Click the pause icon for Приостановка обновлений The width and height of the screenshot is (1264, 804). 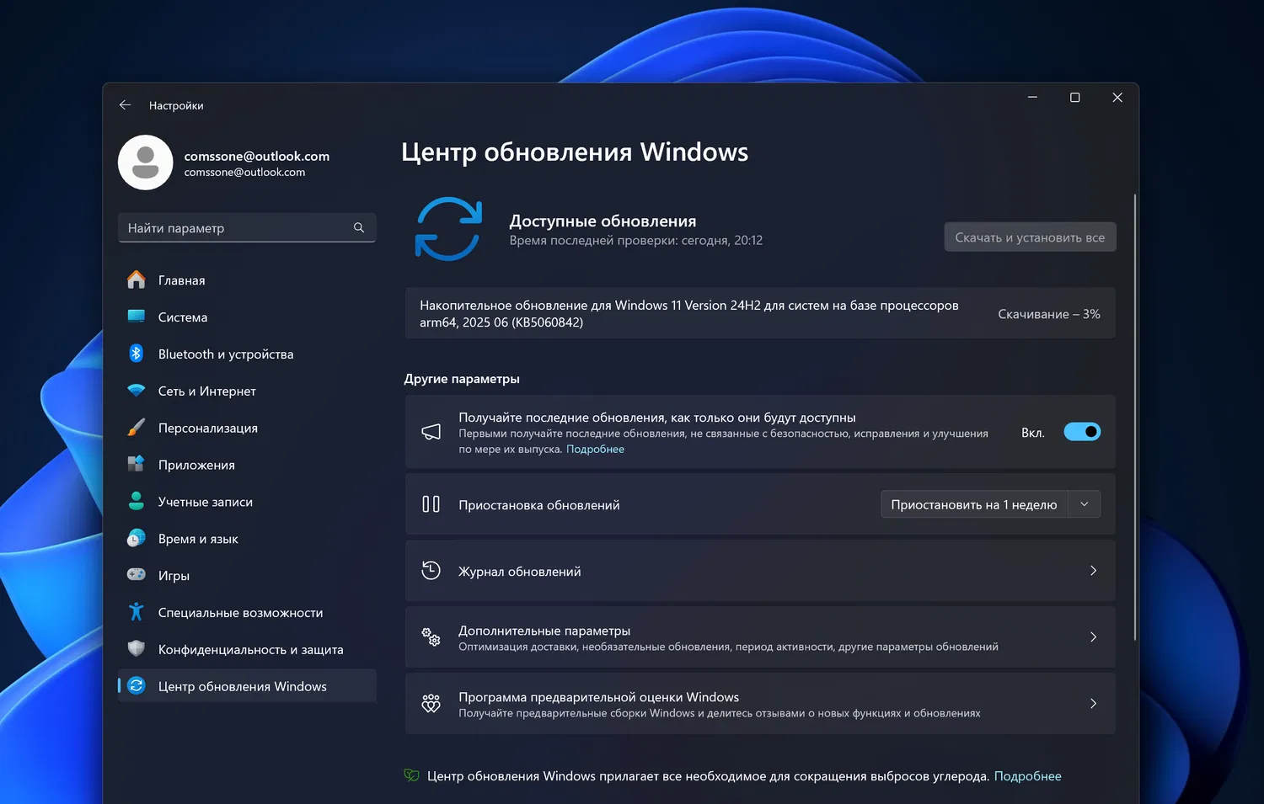tap(431, 504)
